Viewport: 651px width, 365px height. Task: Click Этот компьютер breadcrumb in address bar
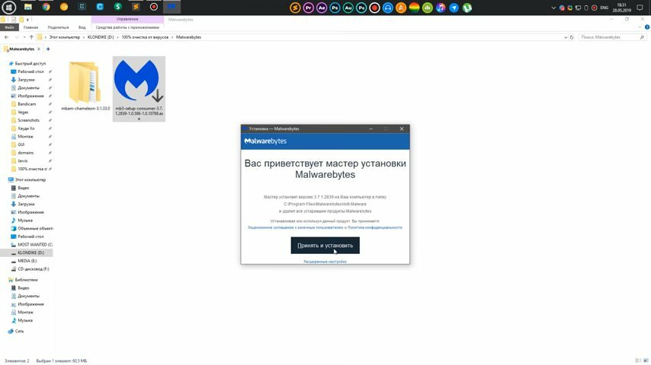(x=64, y=37)
